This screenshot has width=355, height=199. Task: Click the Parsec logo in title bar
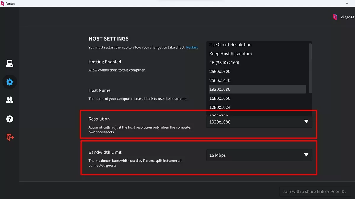tap(2, 3)
